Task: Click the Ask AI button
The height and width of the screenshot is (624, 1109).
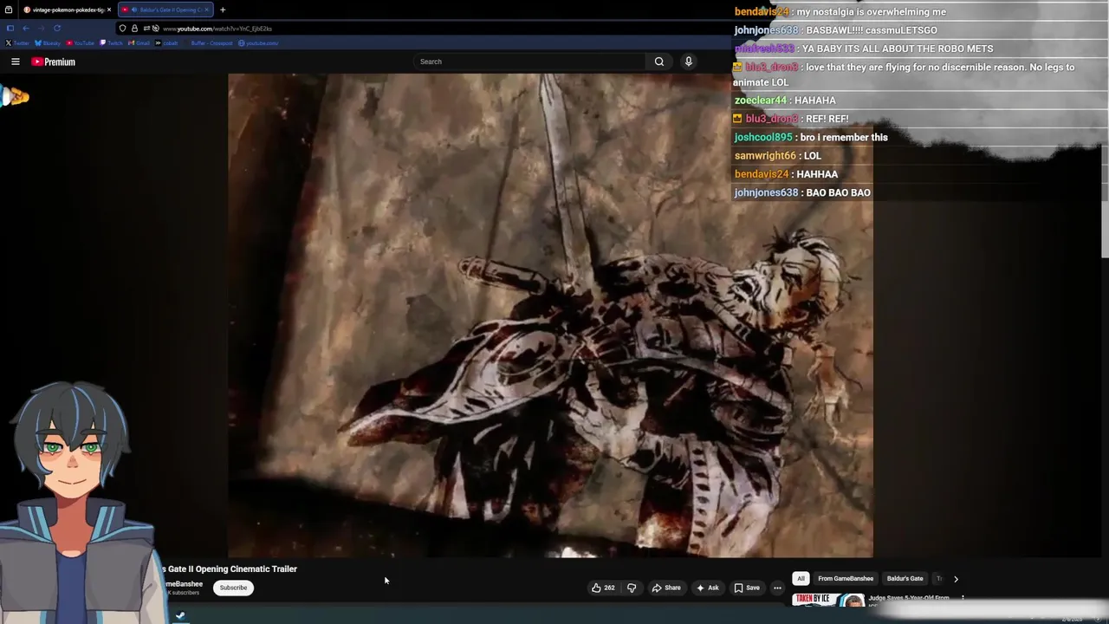Action: (x=708, y=588)
